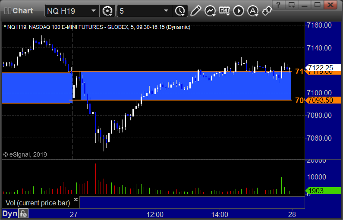Screen dimensions: 343x220
Task: Click the Chart window title label
Action: pyautogui.click(x=23, y=11)
